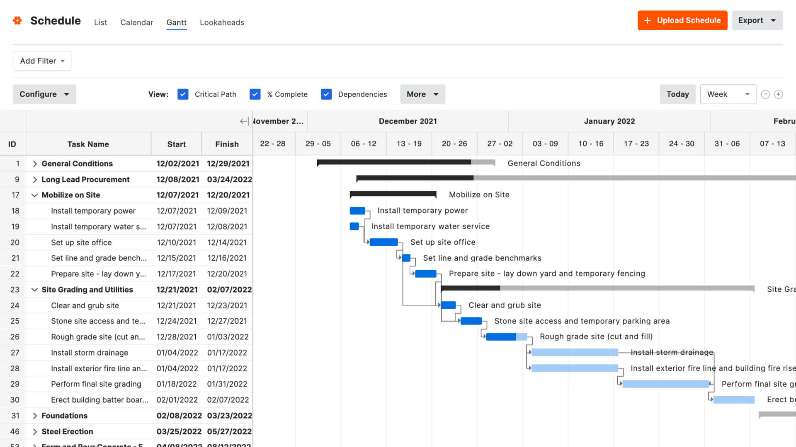796x447 pixels.
Task: Open the Week timescale dropdown
Action: (728, 94)
